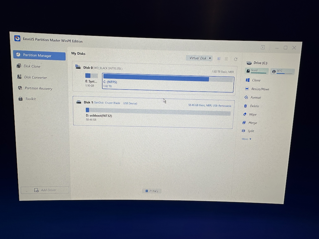
Task: Open Disk Clone in the sidebar
Action: [32, 66]
